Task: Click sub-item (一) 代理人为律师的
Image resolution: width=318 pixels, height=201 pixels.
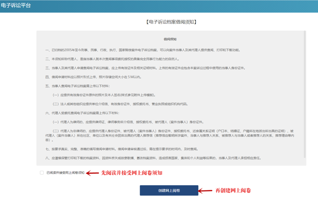Action: point(128,122)
